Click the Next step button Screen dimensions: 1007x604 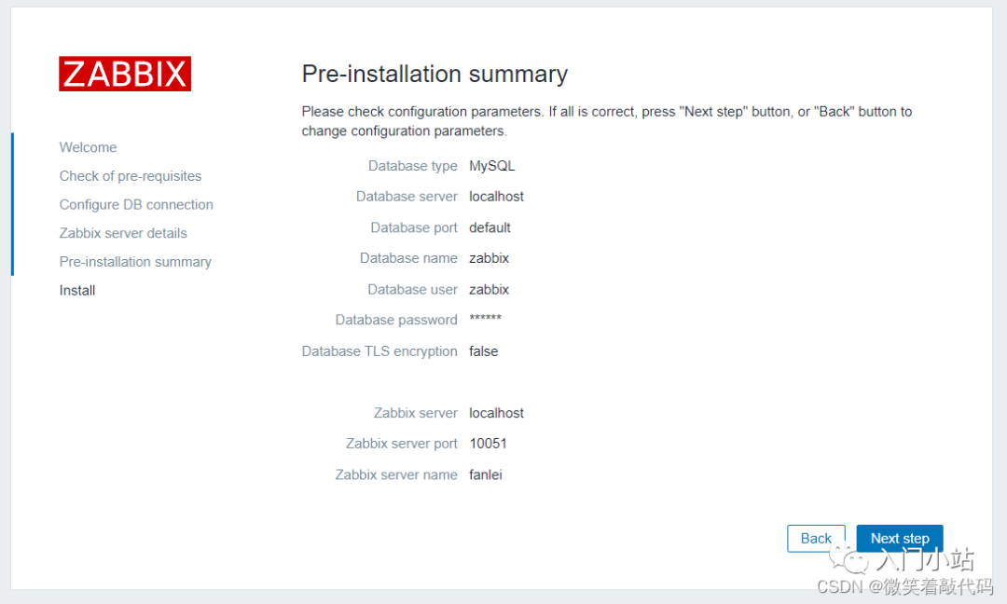[x=899, y=538]
